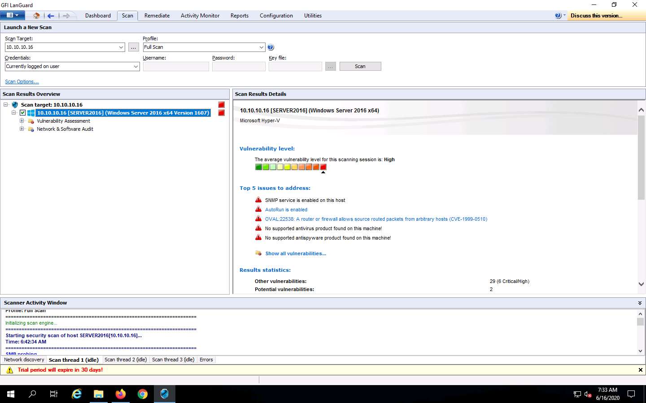This screenshot has width=646, height=403.
Task: Switch to the Remediate tab
Action: pyautogui.click(x=157, y=16)
